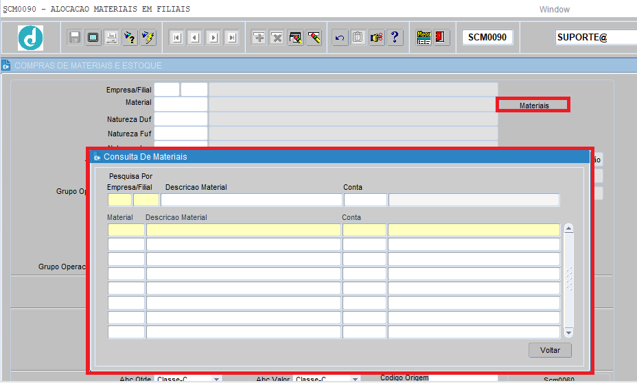This screenshot has height=383, width=637.
Task: Open the Window menu
Action: [554, 10]
